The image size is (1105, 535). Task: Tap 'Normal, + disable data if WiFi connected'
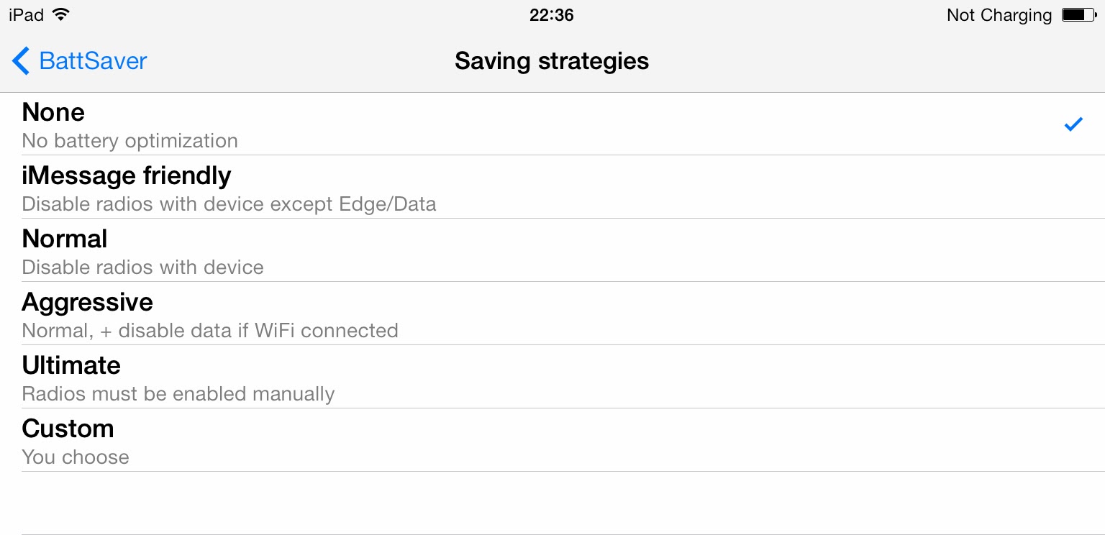[209, 331]
